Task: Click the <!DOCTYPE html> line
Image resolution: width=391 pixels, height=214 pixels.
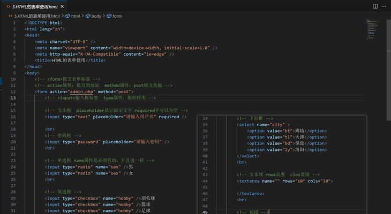Action: click(43, 22)
